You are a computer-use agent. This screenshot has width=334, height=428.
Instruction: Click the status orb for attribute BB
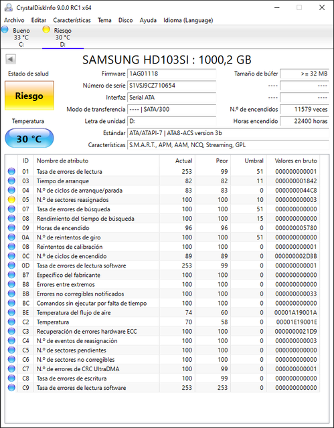click(11, 294)
